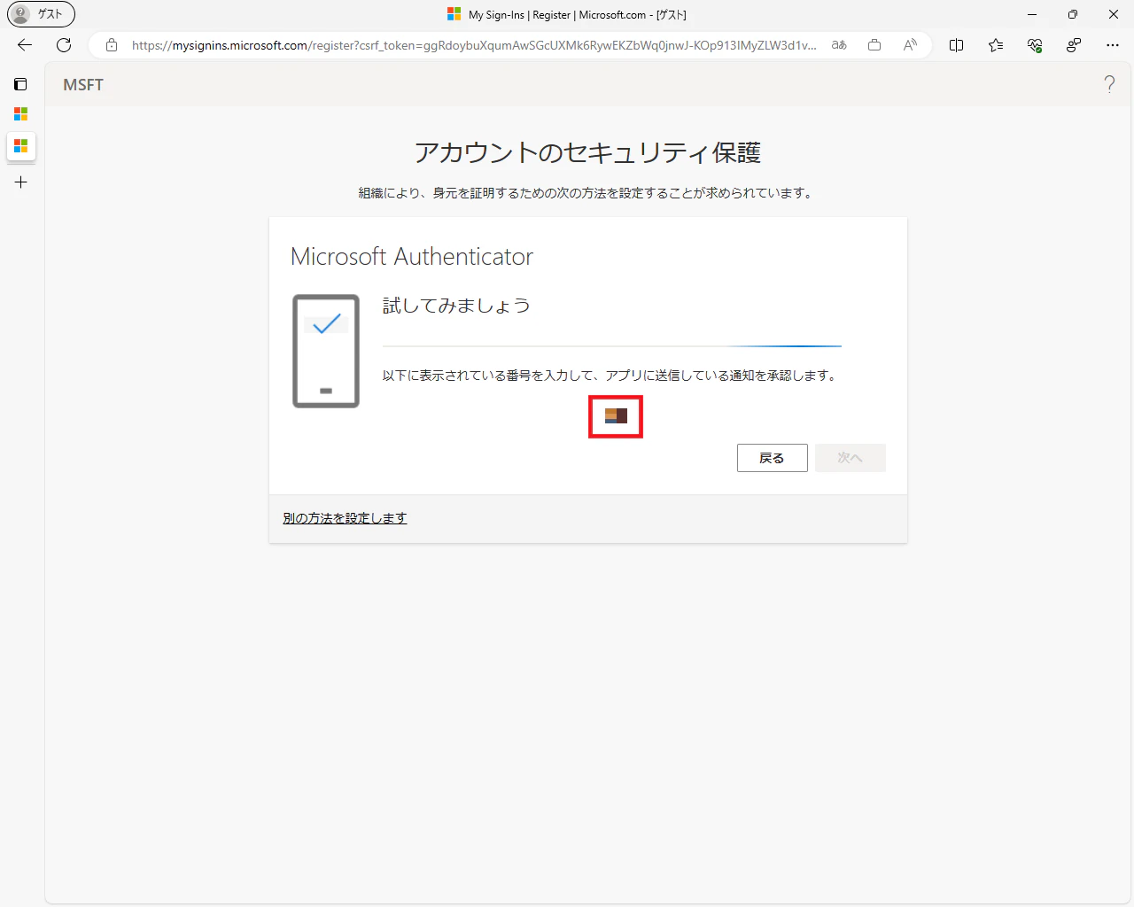1134x907 pixels.
Task: Open Edge Settings and more menu
Action: [1113, 45]
